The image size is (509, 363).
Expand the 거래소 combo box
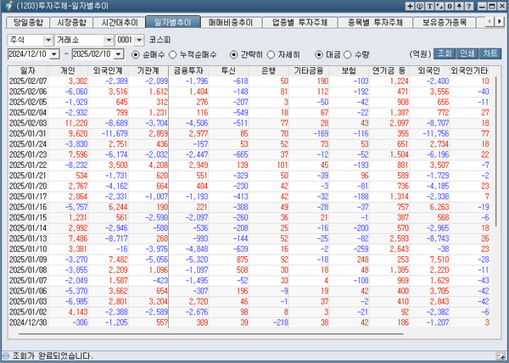click(107, 39)
